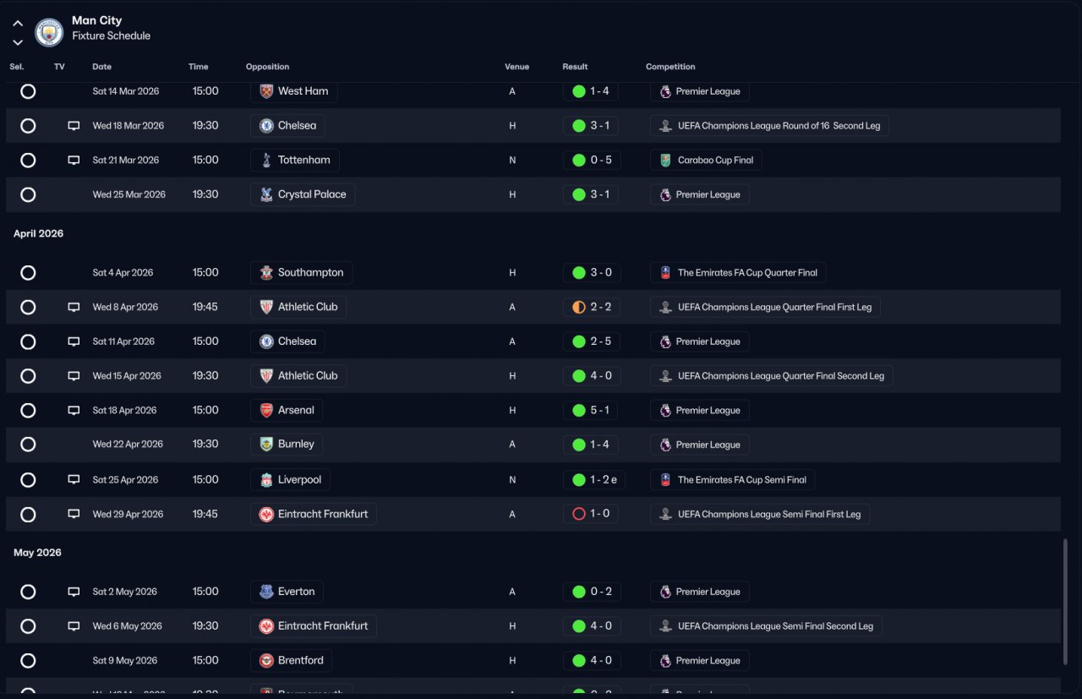Screen dimensions: 1082x699
Task: Click the FA Cup logo in Southampton row
Action: [x=665, y=273]
